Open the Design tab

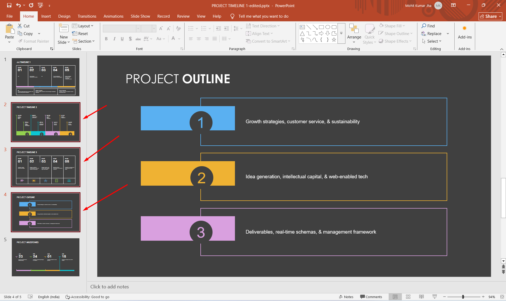click(64, 16)
